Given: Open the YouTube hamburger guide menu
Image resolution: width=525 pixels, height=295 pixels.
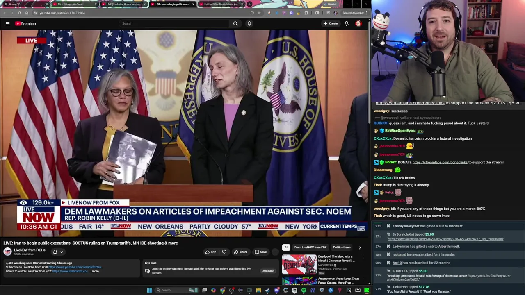Looking at the screenshot, I should click(x=7, y=24).
